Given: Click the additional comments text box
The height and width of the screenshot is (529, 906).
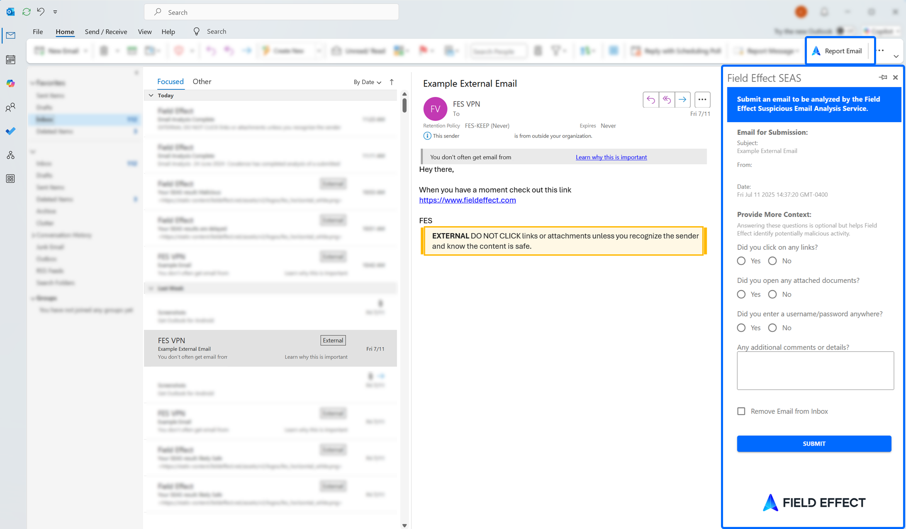Looking at the screenshot, I should (x=815, y=371).
